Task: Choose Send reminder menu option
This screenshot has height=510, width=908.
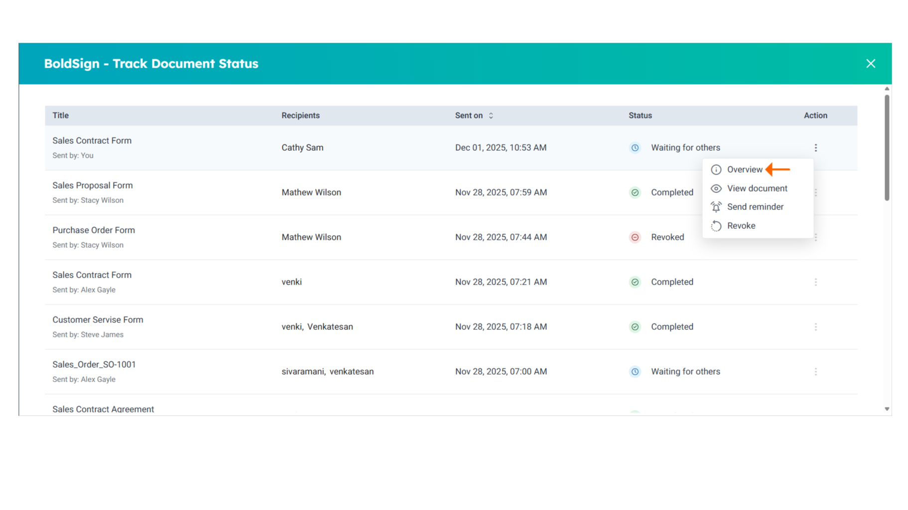Action: pos(755,207)
